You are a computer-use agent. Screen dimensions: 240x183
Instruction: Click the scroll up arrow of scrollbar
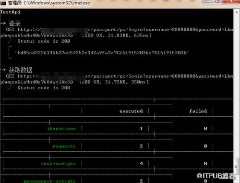237,12
